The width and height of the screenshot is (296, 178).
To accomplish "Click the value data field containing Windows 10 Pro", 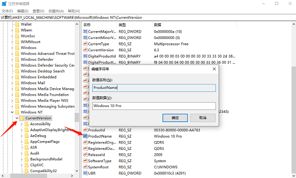I will coord(154,106).
